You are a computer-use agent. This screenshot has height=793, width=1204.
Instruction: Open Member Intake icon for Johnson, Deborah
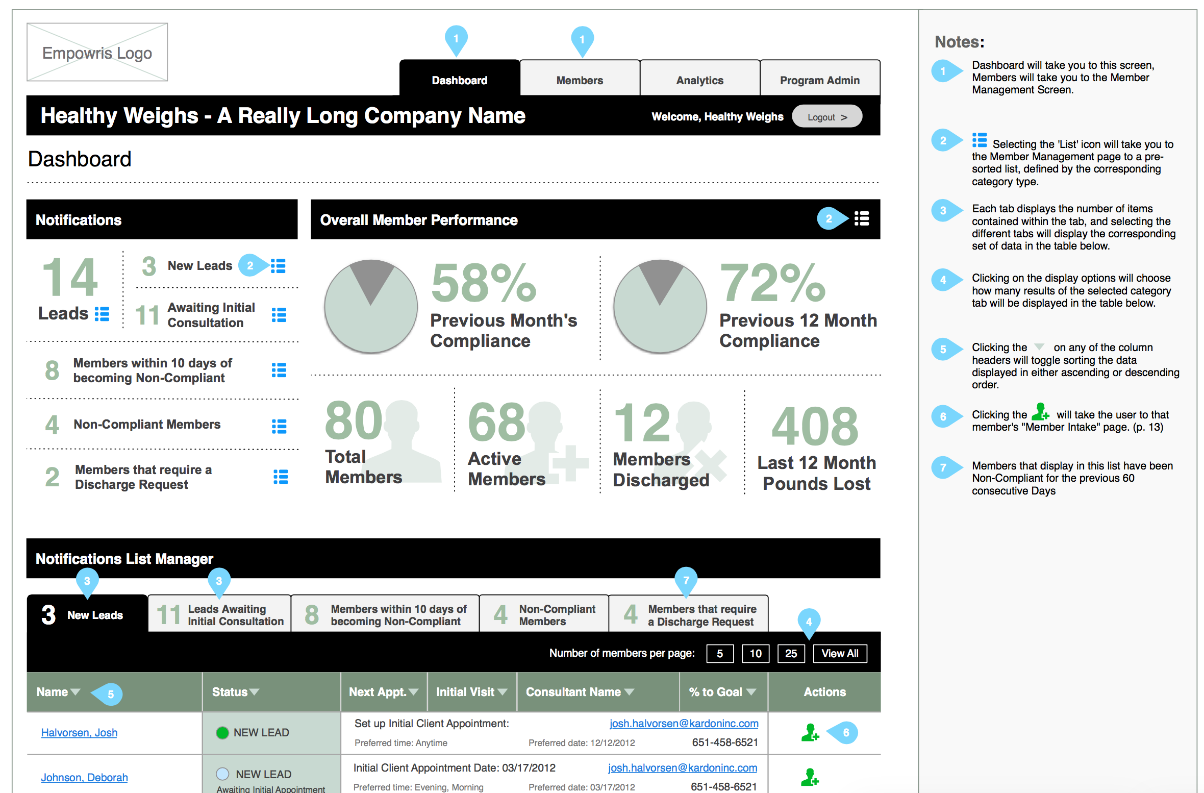[810, 777]
